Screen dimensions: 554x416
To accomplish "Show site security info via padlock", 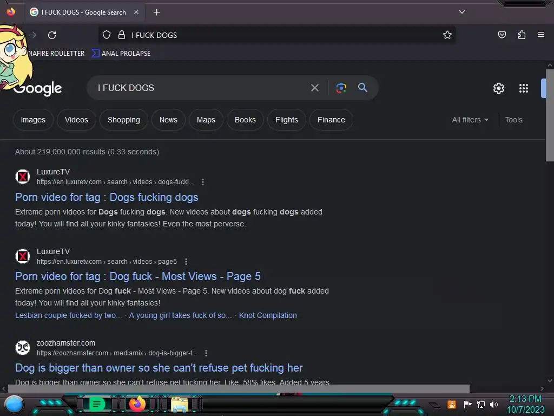I will click(122, 35).
